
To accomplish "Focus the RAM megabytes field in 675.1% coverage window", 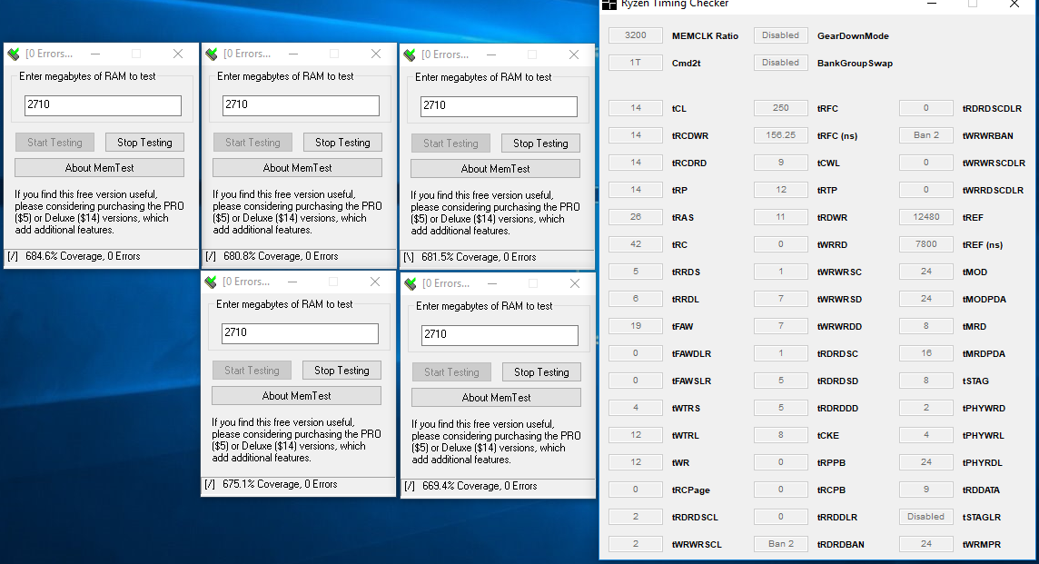I will point(300,333).
